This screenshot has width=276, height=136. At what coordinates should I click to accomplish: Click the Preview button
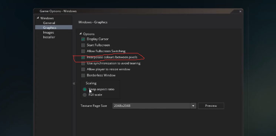point(211,106)
